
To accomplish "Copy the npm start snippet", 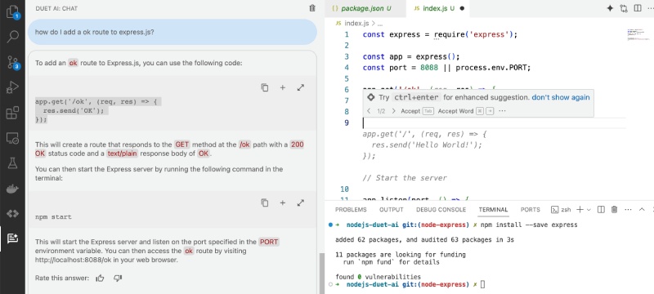I will [264, 203].
